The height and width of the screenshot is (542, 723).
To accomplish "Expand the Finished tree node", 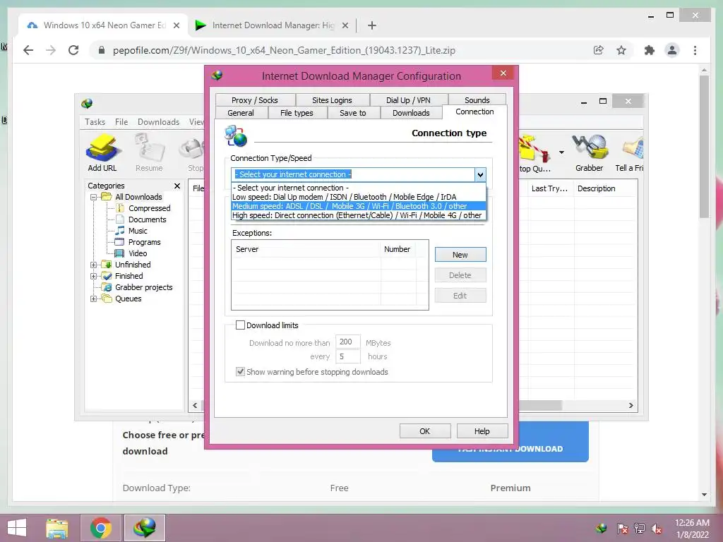I will pyautogui.click(x=94, y=276).
